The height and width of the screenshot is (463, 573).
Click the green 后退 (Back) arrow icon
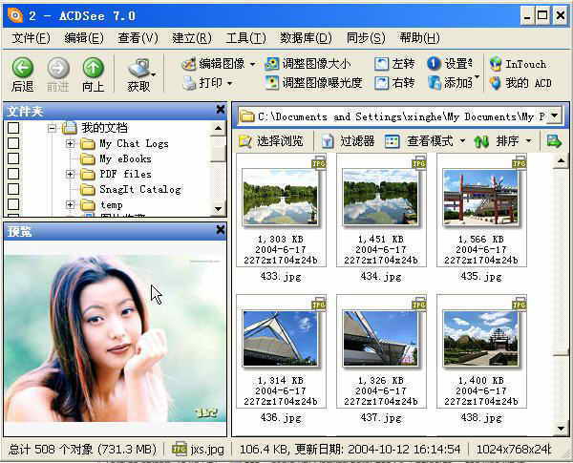tap(22, 67)
